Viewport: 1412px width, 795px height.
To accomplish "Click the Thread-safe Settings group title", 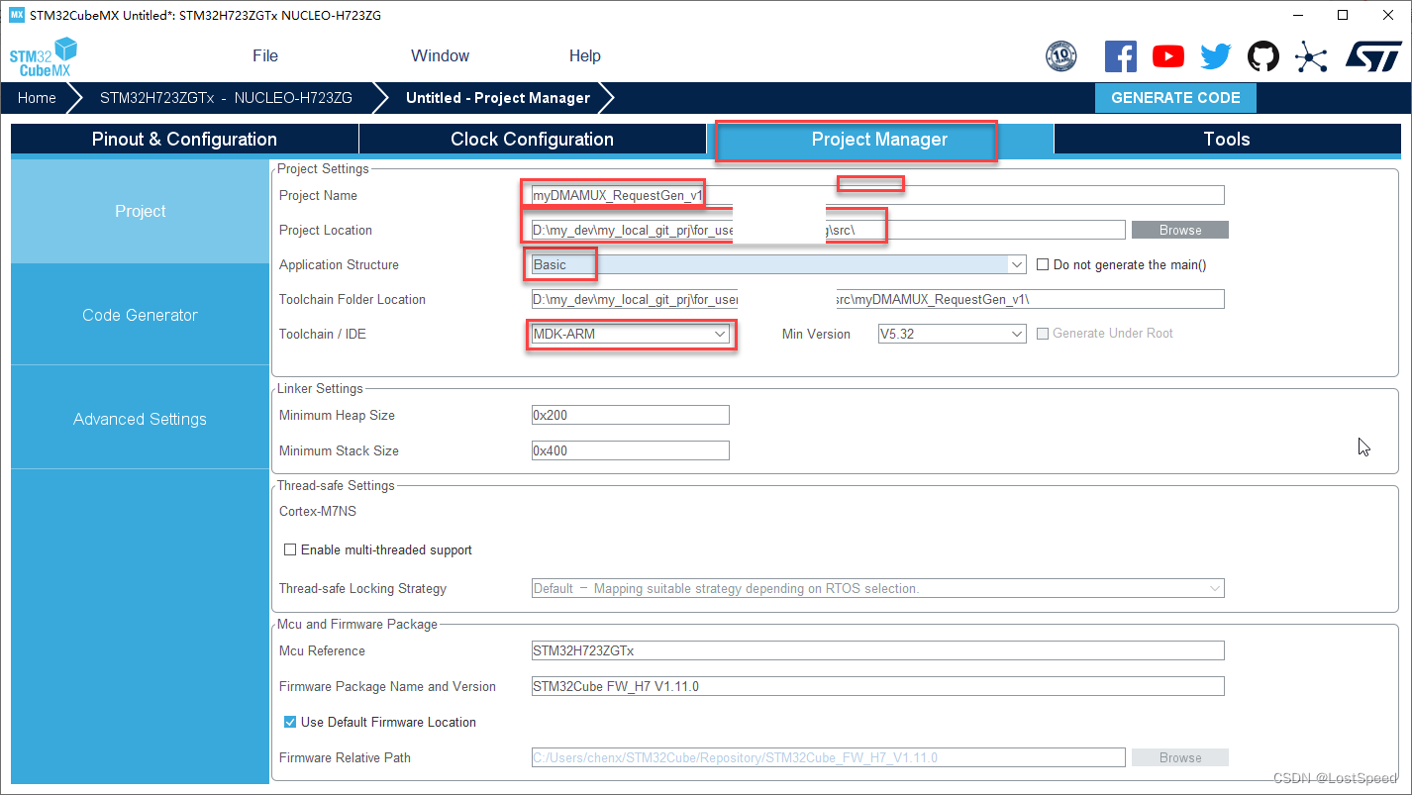I will tap(336, 485).
